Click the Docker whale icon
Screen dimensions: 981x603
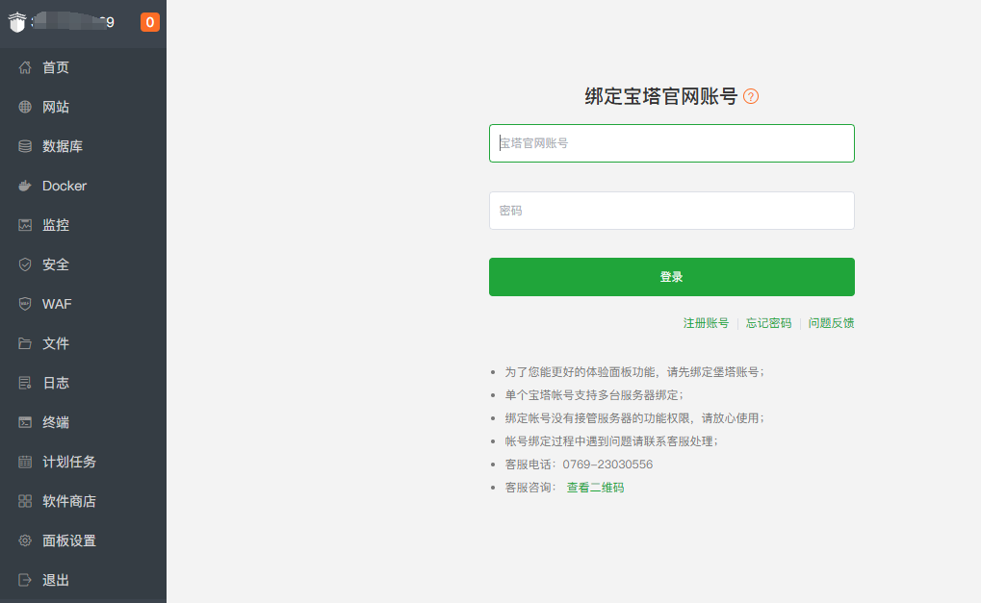(25, 186)
